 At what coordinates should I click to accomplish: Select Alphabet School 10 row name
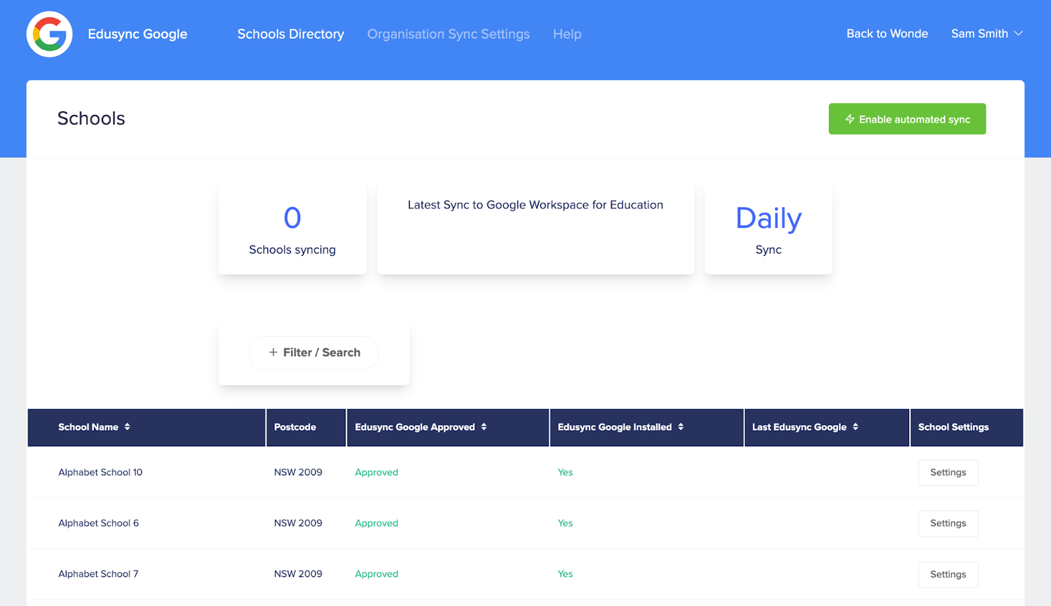(101, 473)
